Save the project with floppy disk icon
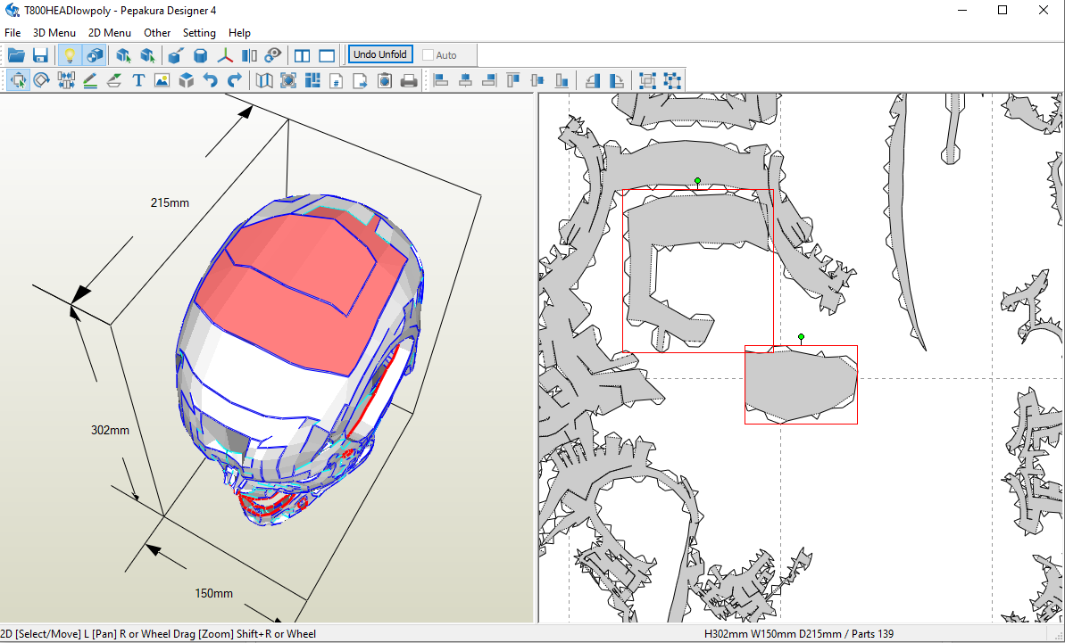This screenshot has height=643, width=1065. pyautogui.click(x=40, y=55)
